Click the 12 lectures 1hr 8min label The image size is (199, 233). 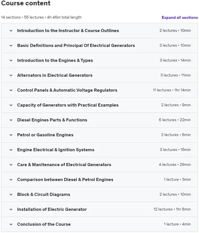click(x=172, y=209)
